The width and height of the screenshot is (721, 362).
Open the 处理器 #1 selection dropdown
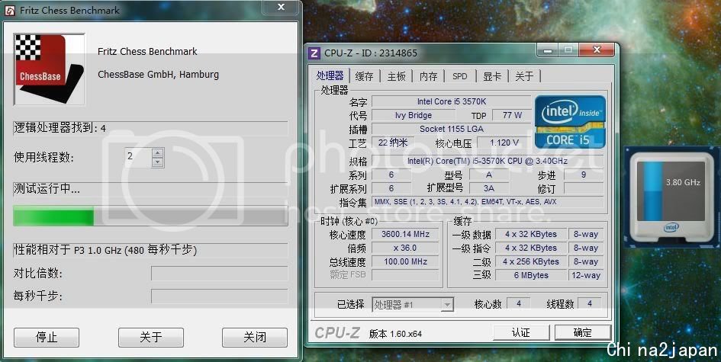coord(413,305)
